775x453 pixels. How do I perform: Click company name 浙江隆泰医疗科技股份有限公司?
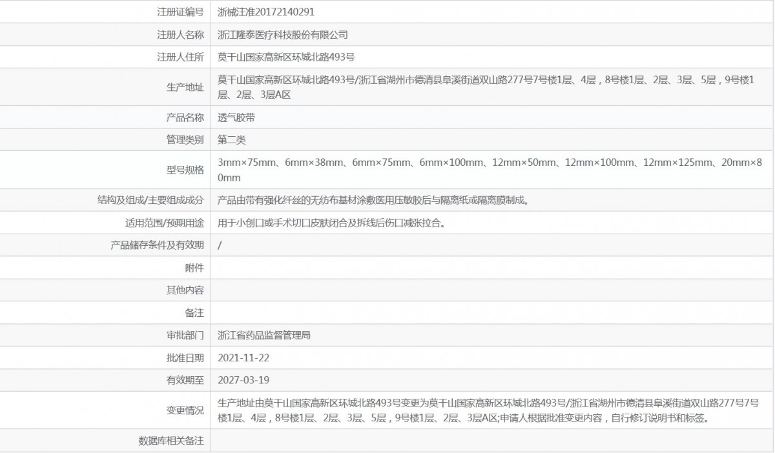click(x=283, y=35)
